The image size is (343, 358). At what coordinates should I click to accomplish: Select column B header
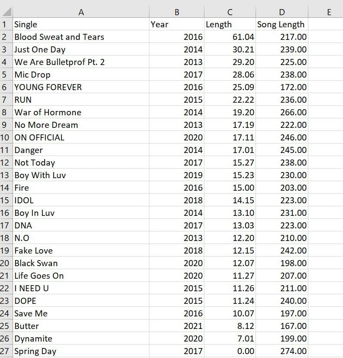tap(177, 12)
